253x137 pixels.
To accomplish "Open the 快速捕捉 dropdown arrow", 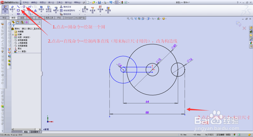I will (x=100, y=15).
